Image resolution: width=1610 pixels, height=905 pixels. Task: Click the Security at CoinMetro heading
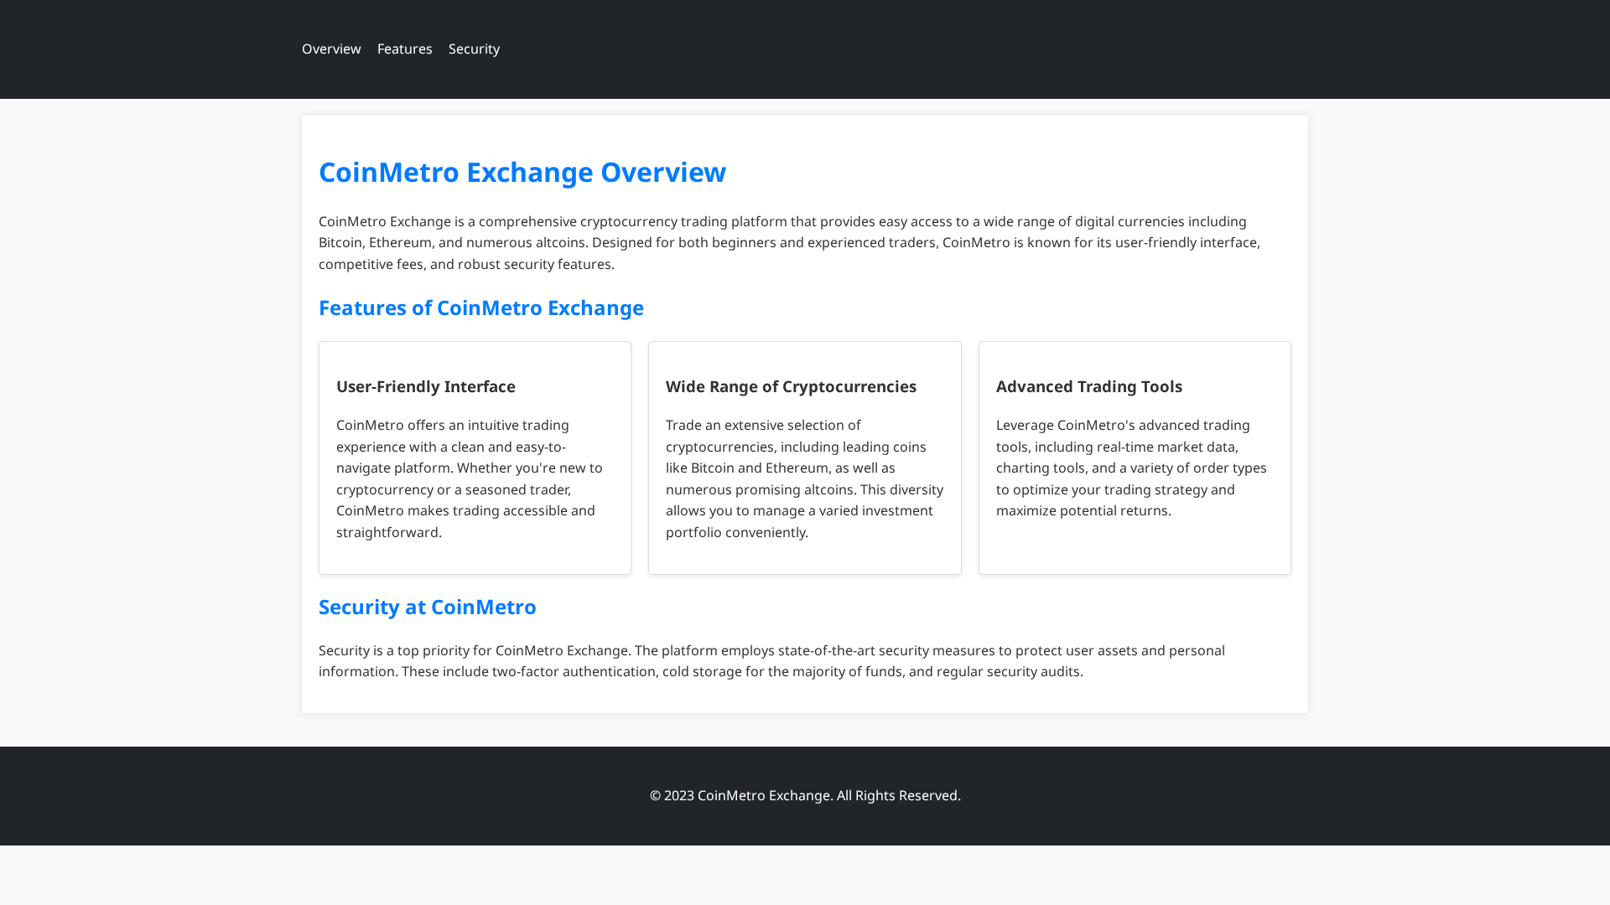pyautogui.click(x=428, y=607)
